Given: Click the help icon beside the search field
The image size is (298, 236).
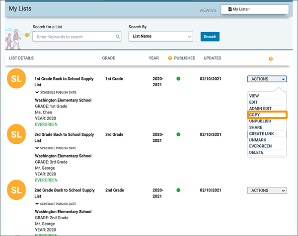Looking at the screenshot, I should click(x=27, y=35).
